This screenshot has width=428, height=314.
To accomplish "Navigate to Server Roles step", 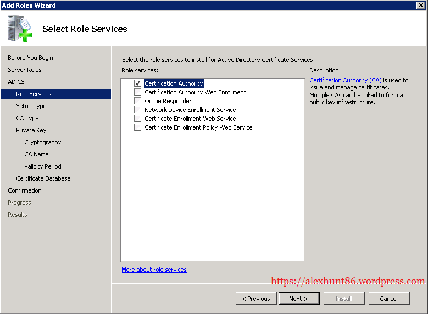I will pos(25,70).
